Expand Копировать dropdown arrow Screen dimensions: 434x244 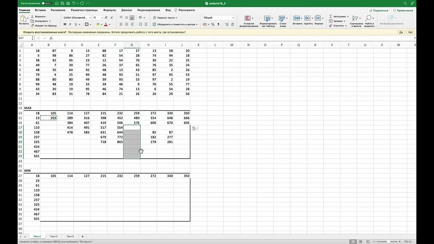point(50,21)
